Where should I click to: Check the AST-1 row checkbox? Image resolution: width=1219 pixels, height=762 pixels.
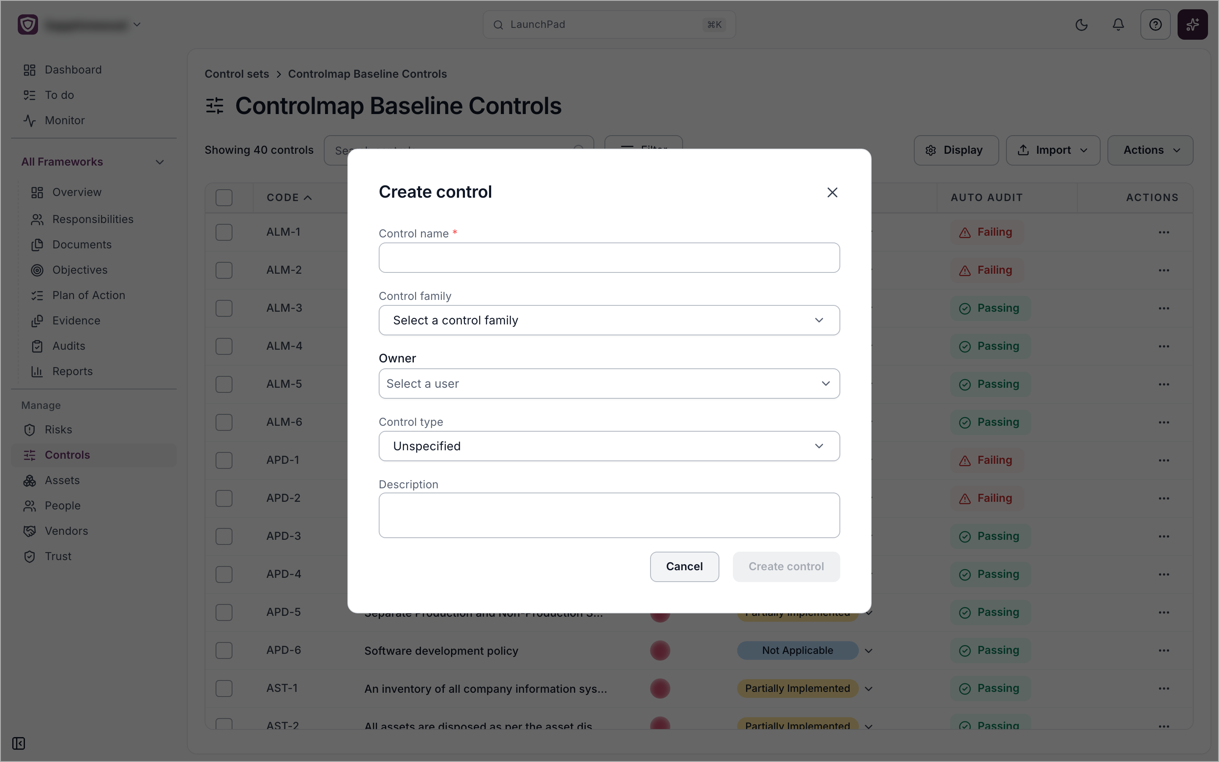pyautogui.click(x=224, y=689)
